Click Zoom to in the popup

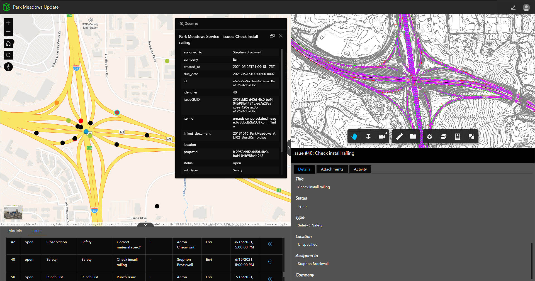[x=189, y=24]
